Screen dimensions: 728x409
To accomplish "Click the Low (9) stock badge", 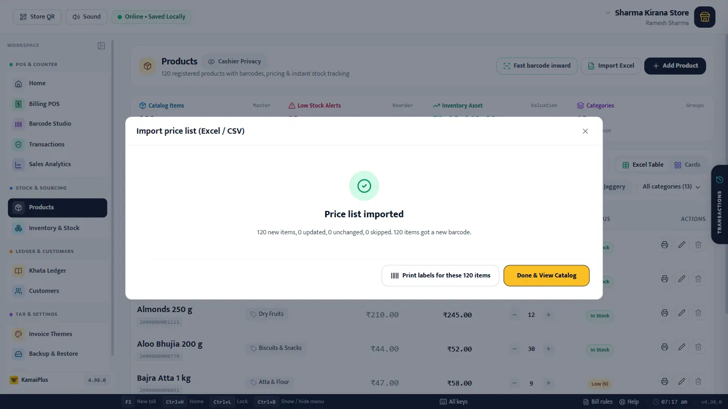I will pyautogui.click(x=600, y=383).
